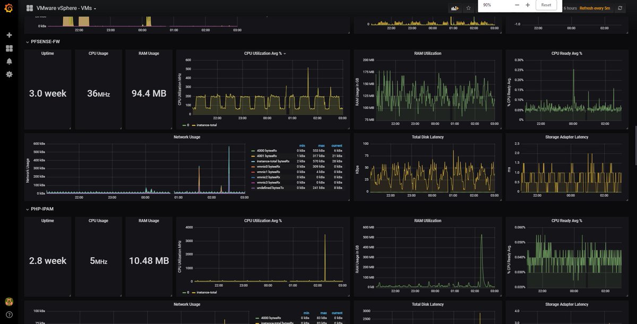
Task: Open PFSENSE-FW CPU Utilization Avg % panel menu
Action: pyautogui.click(x=265, y=54)
